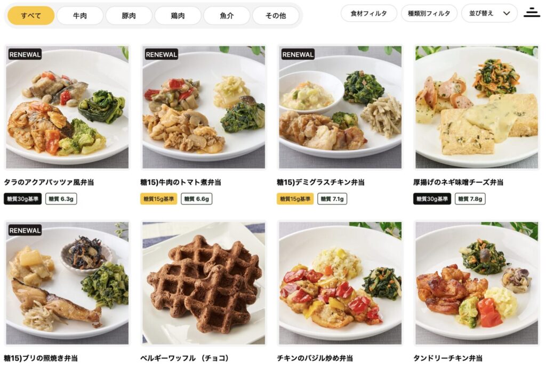Expand the 並び替え sort dropdown

489,13
